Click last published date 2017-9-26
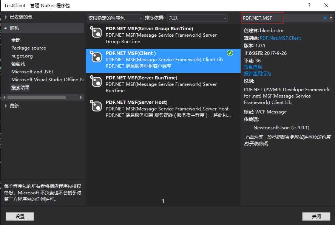This screenshot has height=225, width=335. [x=275, y=53]
